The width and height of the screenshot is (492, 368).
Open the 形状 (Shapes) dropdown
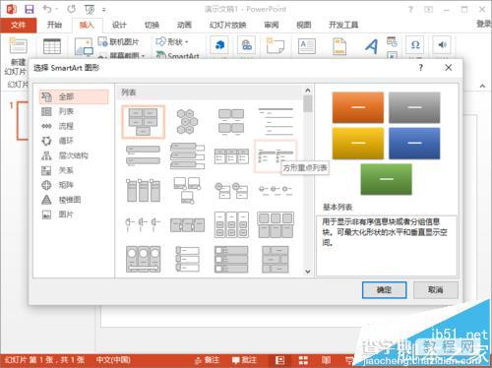(172, 42)
